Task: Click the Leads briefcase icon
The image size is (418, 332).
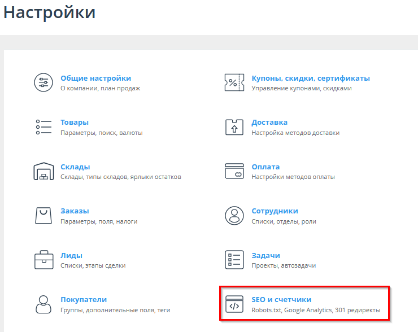Action: pyautogui.click(x=43, y=260)
